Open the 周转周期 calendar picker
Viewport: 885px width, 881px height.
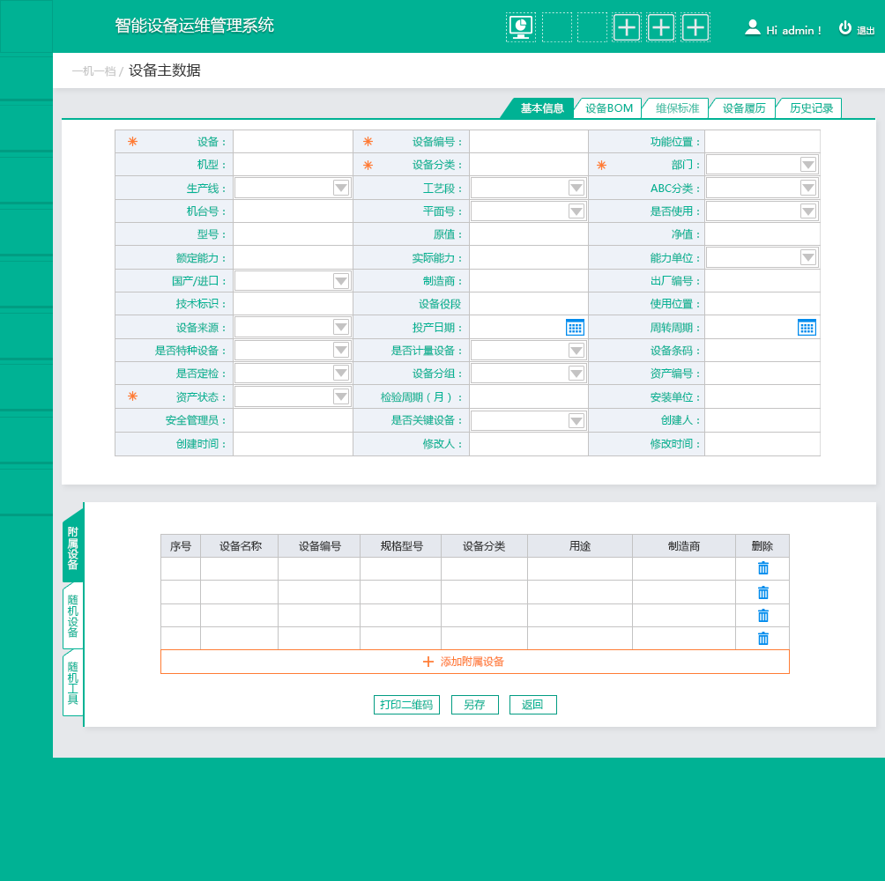[x=807, y=328]
